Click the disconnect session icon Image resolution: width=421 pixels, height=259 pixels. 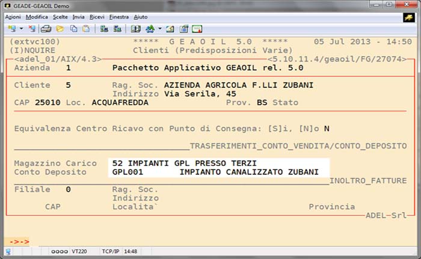pyautogui.click(x=34, y=28)
